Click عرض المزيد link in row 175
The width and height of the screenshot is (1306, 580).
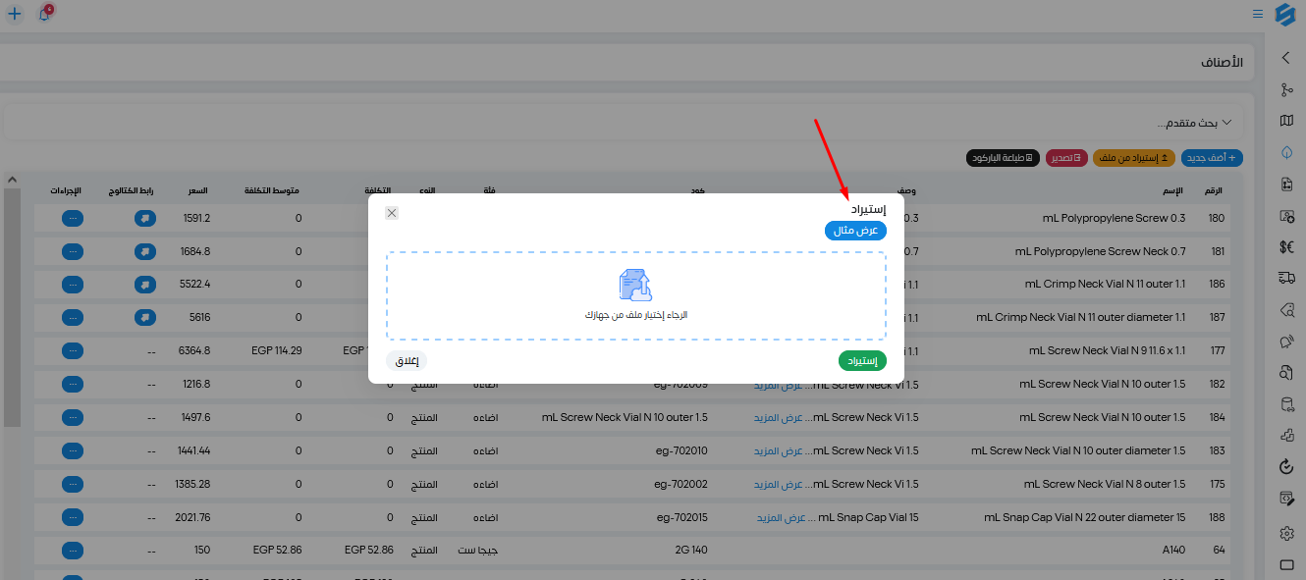[779, 484]
